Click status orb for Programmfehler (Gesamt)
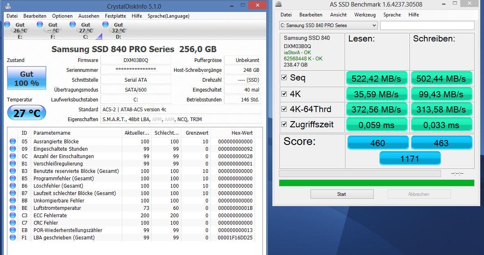Viewport: 484px width, 255px height. (13, 178)
